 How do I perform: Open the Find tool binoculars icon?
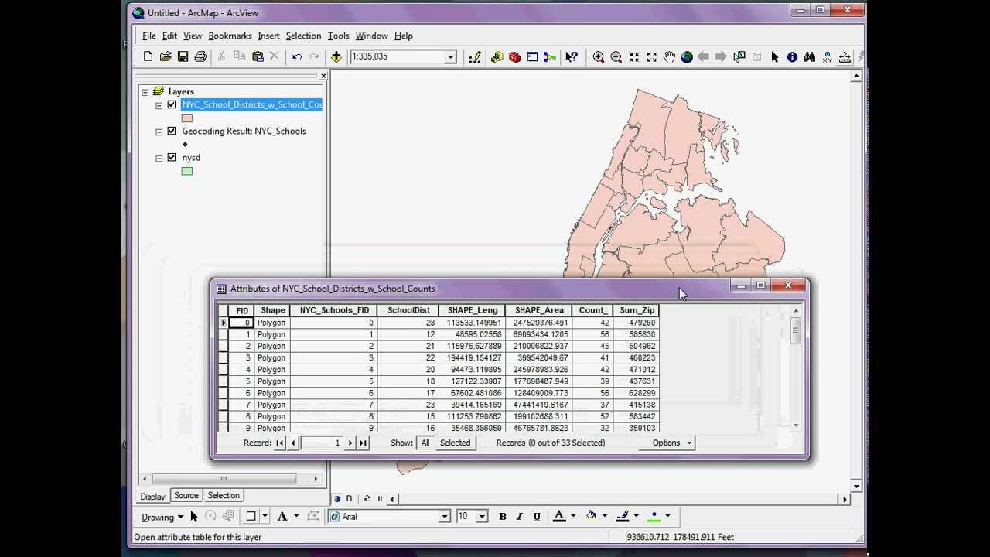809,56
